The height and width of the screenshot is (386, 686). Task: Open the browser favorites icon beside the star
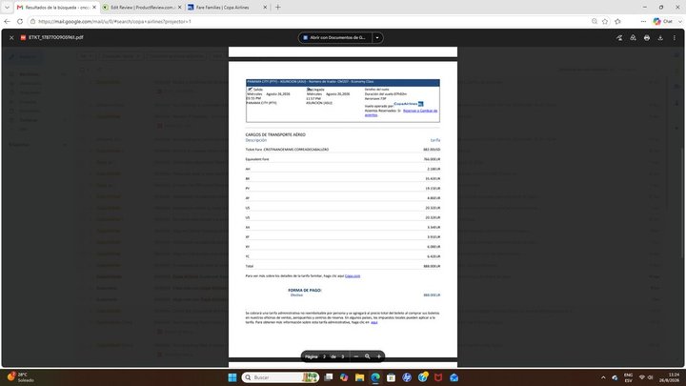(617, 21)
